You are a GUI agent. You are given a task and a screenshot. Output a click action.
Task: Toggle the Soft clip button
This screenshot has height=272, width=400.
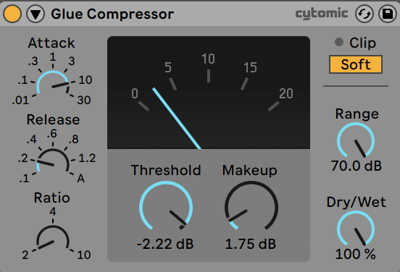(356, 64)
